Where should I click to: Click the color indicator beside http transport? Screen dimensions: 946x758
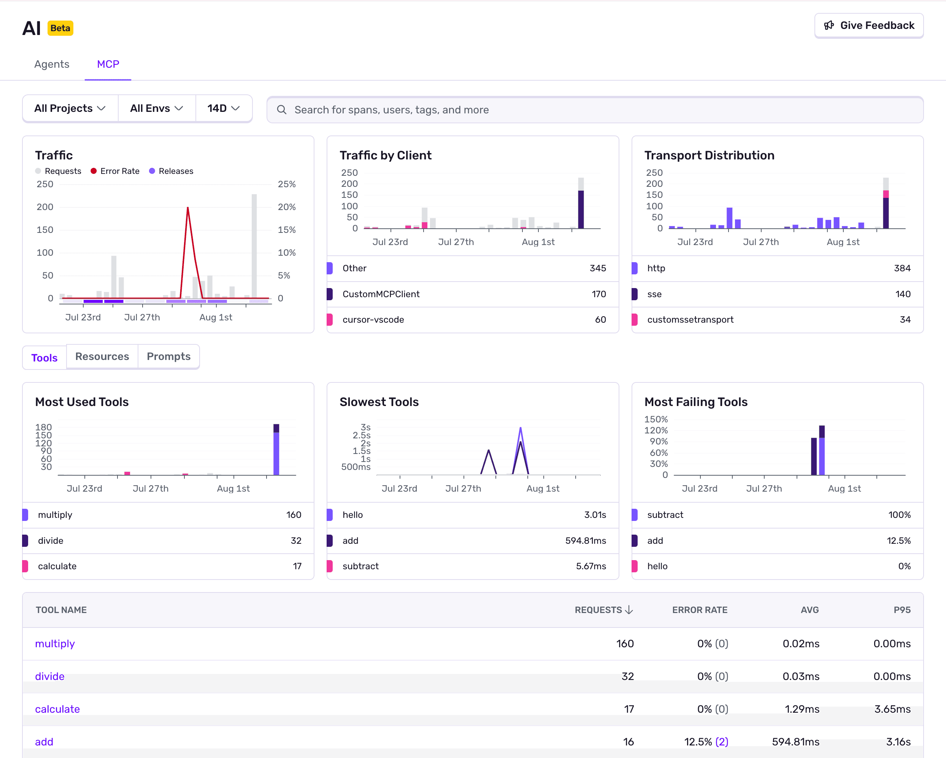pos(634,268)
